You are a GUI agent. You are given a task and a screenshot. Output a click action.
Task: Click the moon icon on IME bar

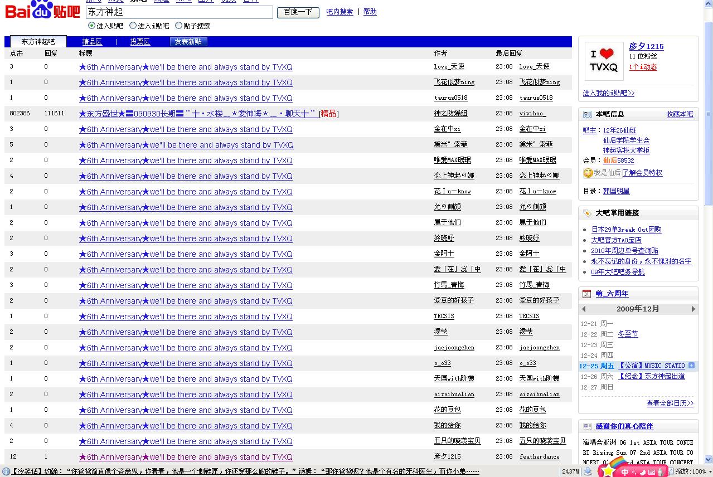click(x=643, y=472)
